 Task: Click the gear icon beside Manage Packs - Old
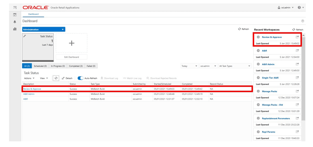tap(258, 105)
